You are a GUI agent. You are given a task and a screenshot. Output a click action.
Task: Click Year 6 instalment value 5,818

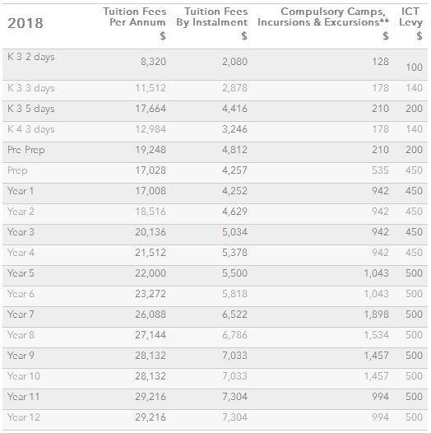[234, 294]
